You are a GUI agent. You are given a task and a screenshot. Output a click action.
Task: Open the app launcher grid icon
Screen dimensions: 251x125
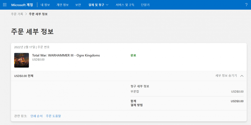5,5
